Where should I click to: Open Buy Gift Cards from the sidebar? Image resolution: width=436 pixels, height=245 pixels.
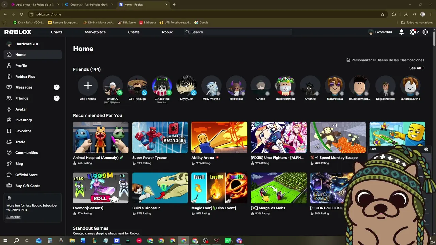point(33,186)
